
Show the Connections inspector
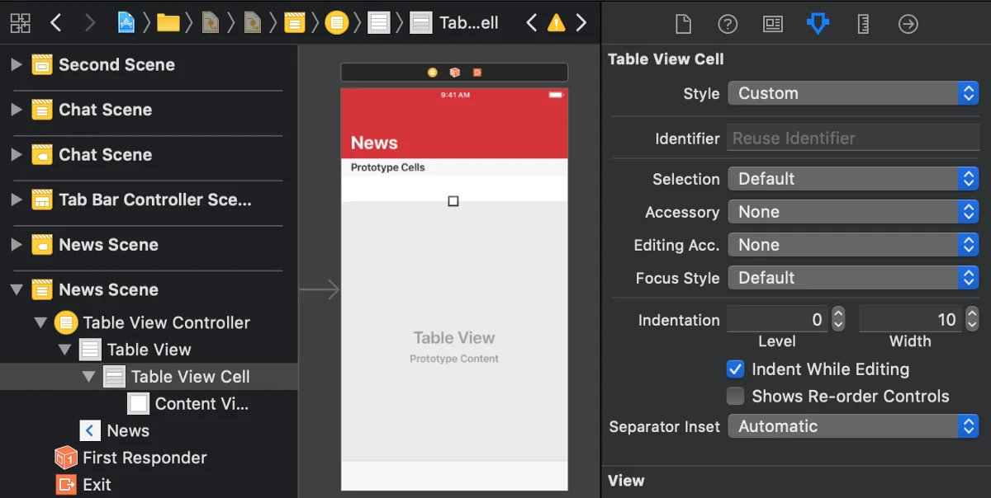(908, 24)
